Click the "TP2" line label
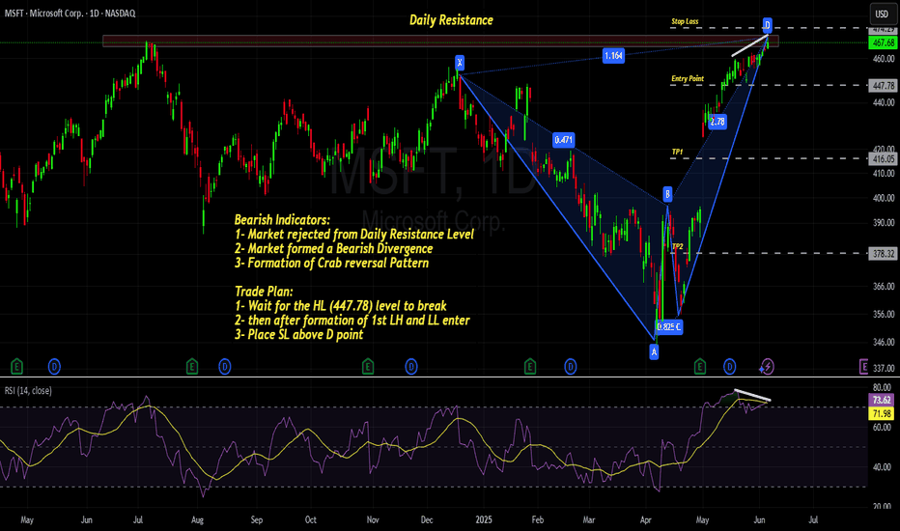 tap(677, 246)
